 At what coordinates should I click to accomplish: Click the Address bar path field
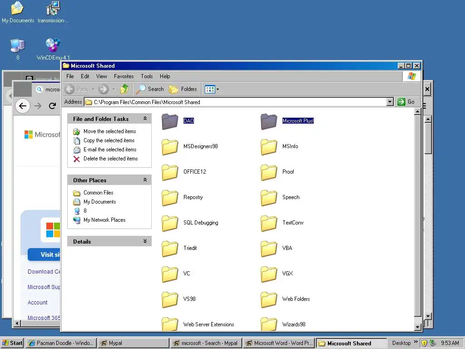pos(236,102)
